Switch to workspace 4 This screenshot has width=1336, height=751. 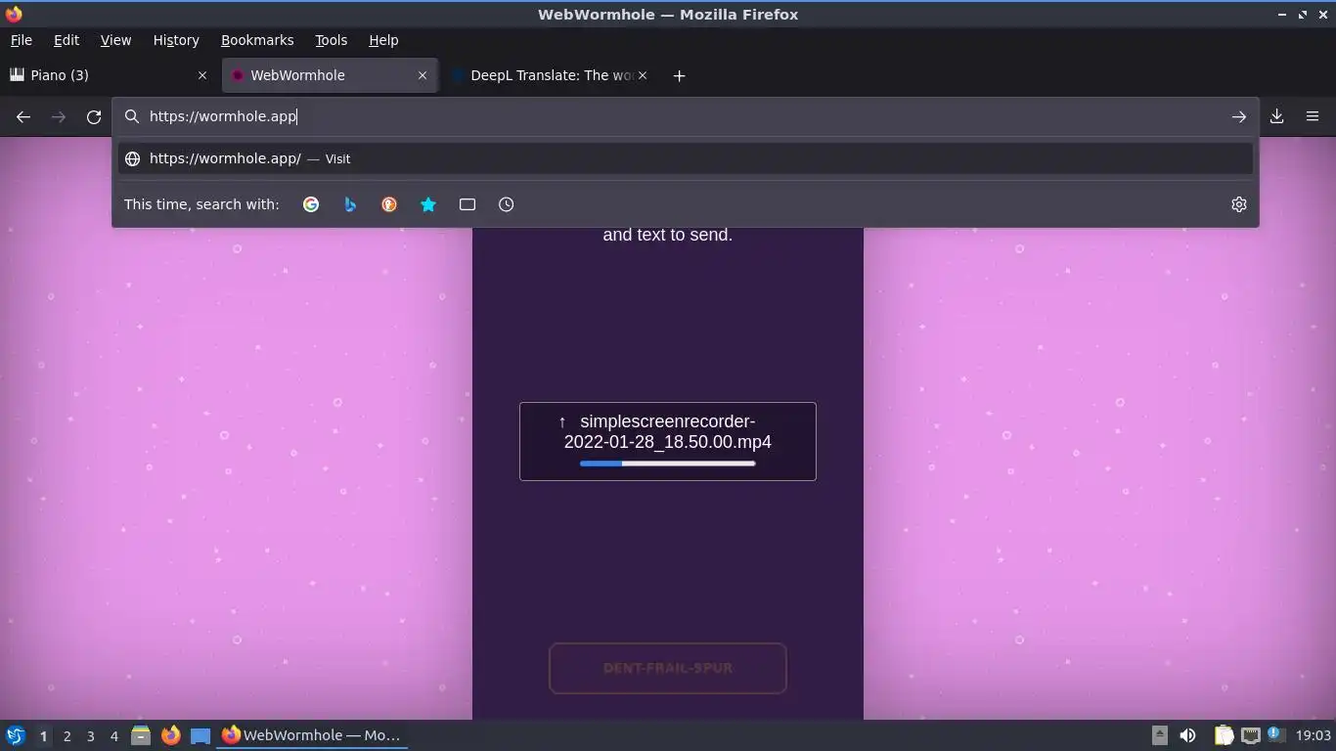click(113, 735)
